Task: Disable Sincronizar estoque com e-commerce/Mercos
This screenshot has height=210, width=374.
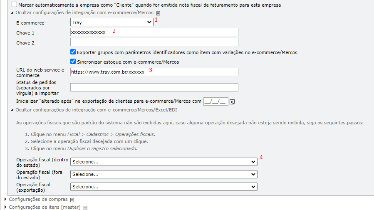Action: tap(73, 62)
